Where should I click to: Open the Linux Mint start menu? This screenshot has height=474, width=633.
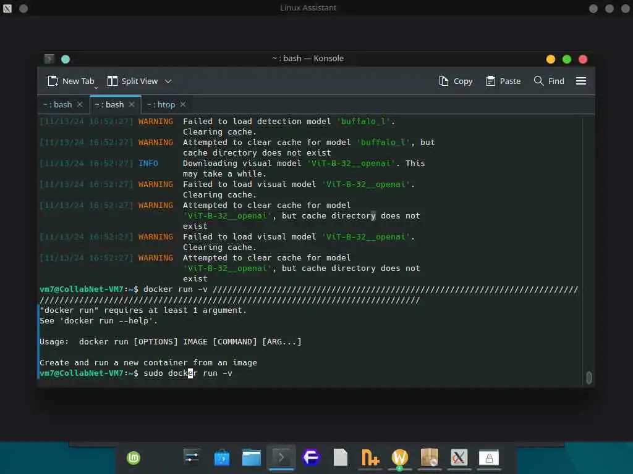pos(134,458)
